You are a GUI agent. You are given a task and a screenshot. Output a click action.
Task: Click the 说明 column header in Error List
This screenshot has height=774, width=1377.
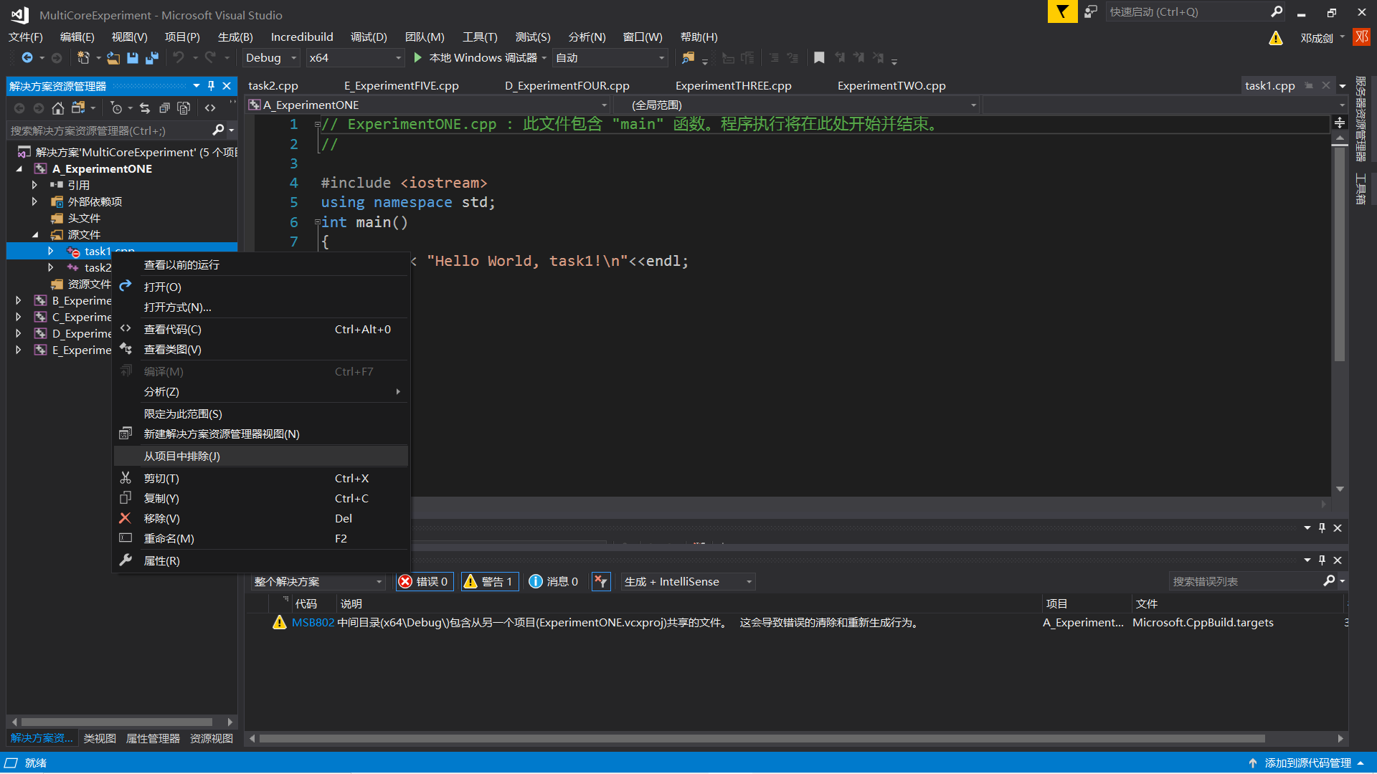pyautogui.click(x=351, y=604)
